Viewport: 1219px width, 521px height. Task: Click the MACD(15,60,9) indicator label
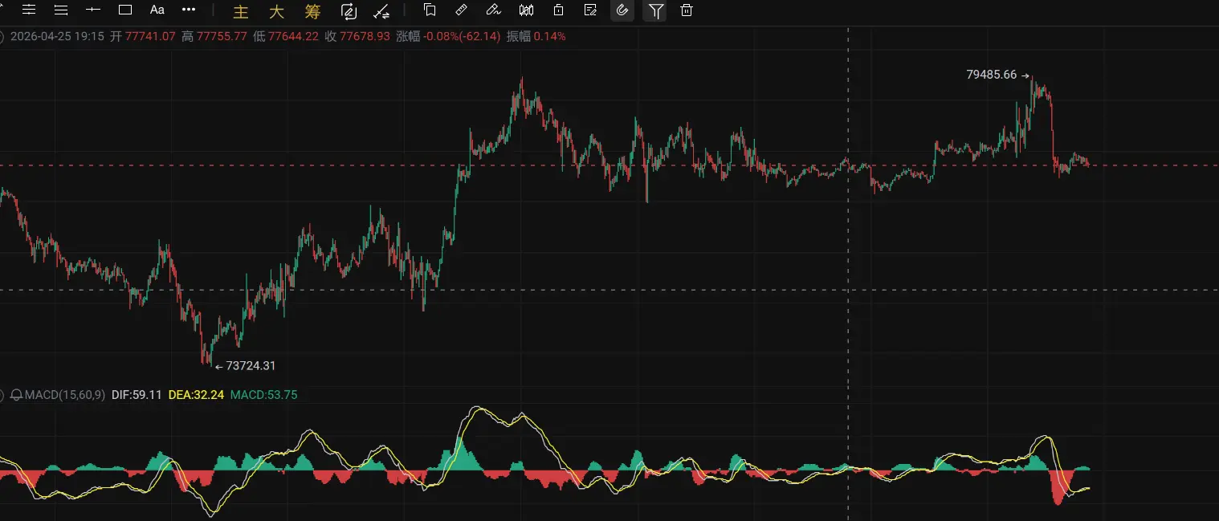(x=64, y=395)
